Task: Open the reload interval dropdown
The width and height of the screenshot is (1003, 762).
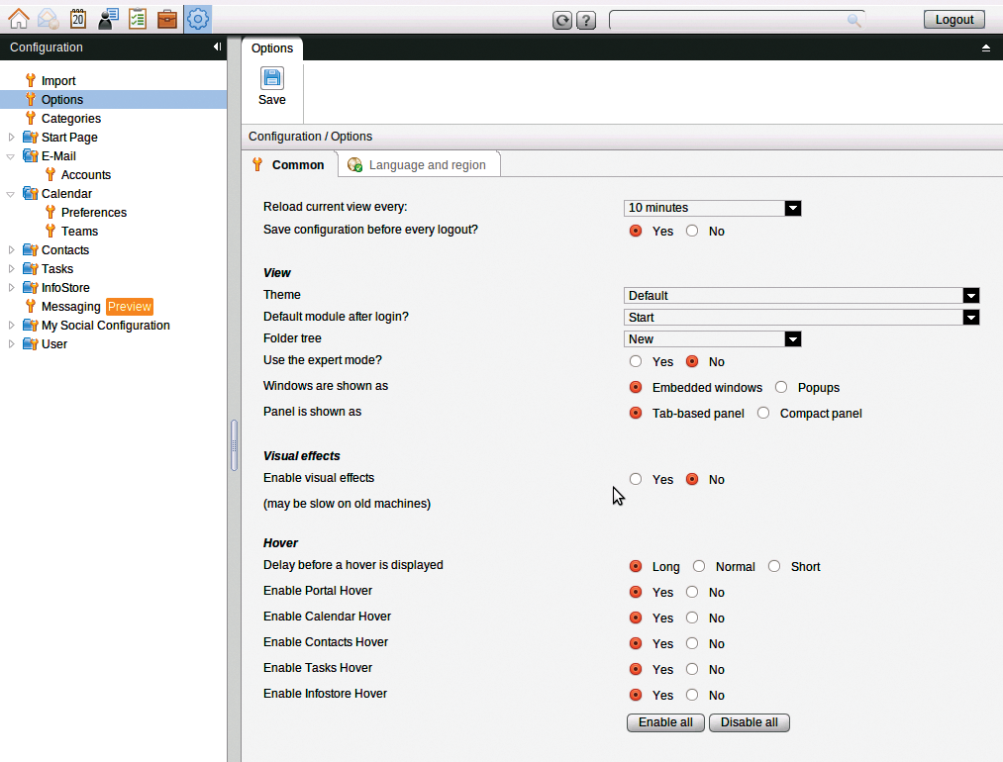Action: pos(793,208)
